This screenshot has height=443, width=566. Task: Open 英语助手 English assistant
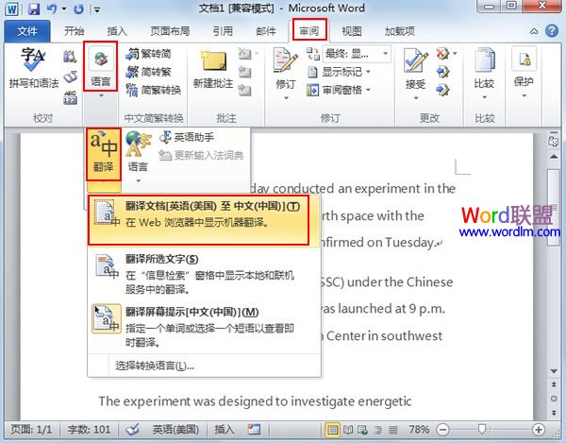187,137
